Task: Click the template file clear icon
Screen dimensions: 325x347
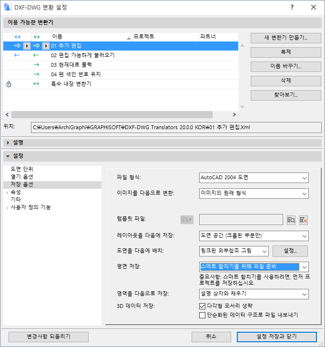Action: tap(304, 220)
